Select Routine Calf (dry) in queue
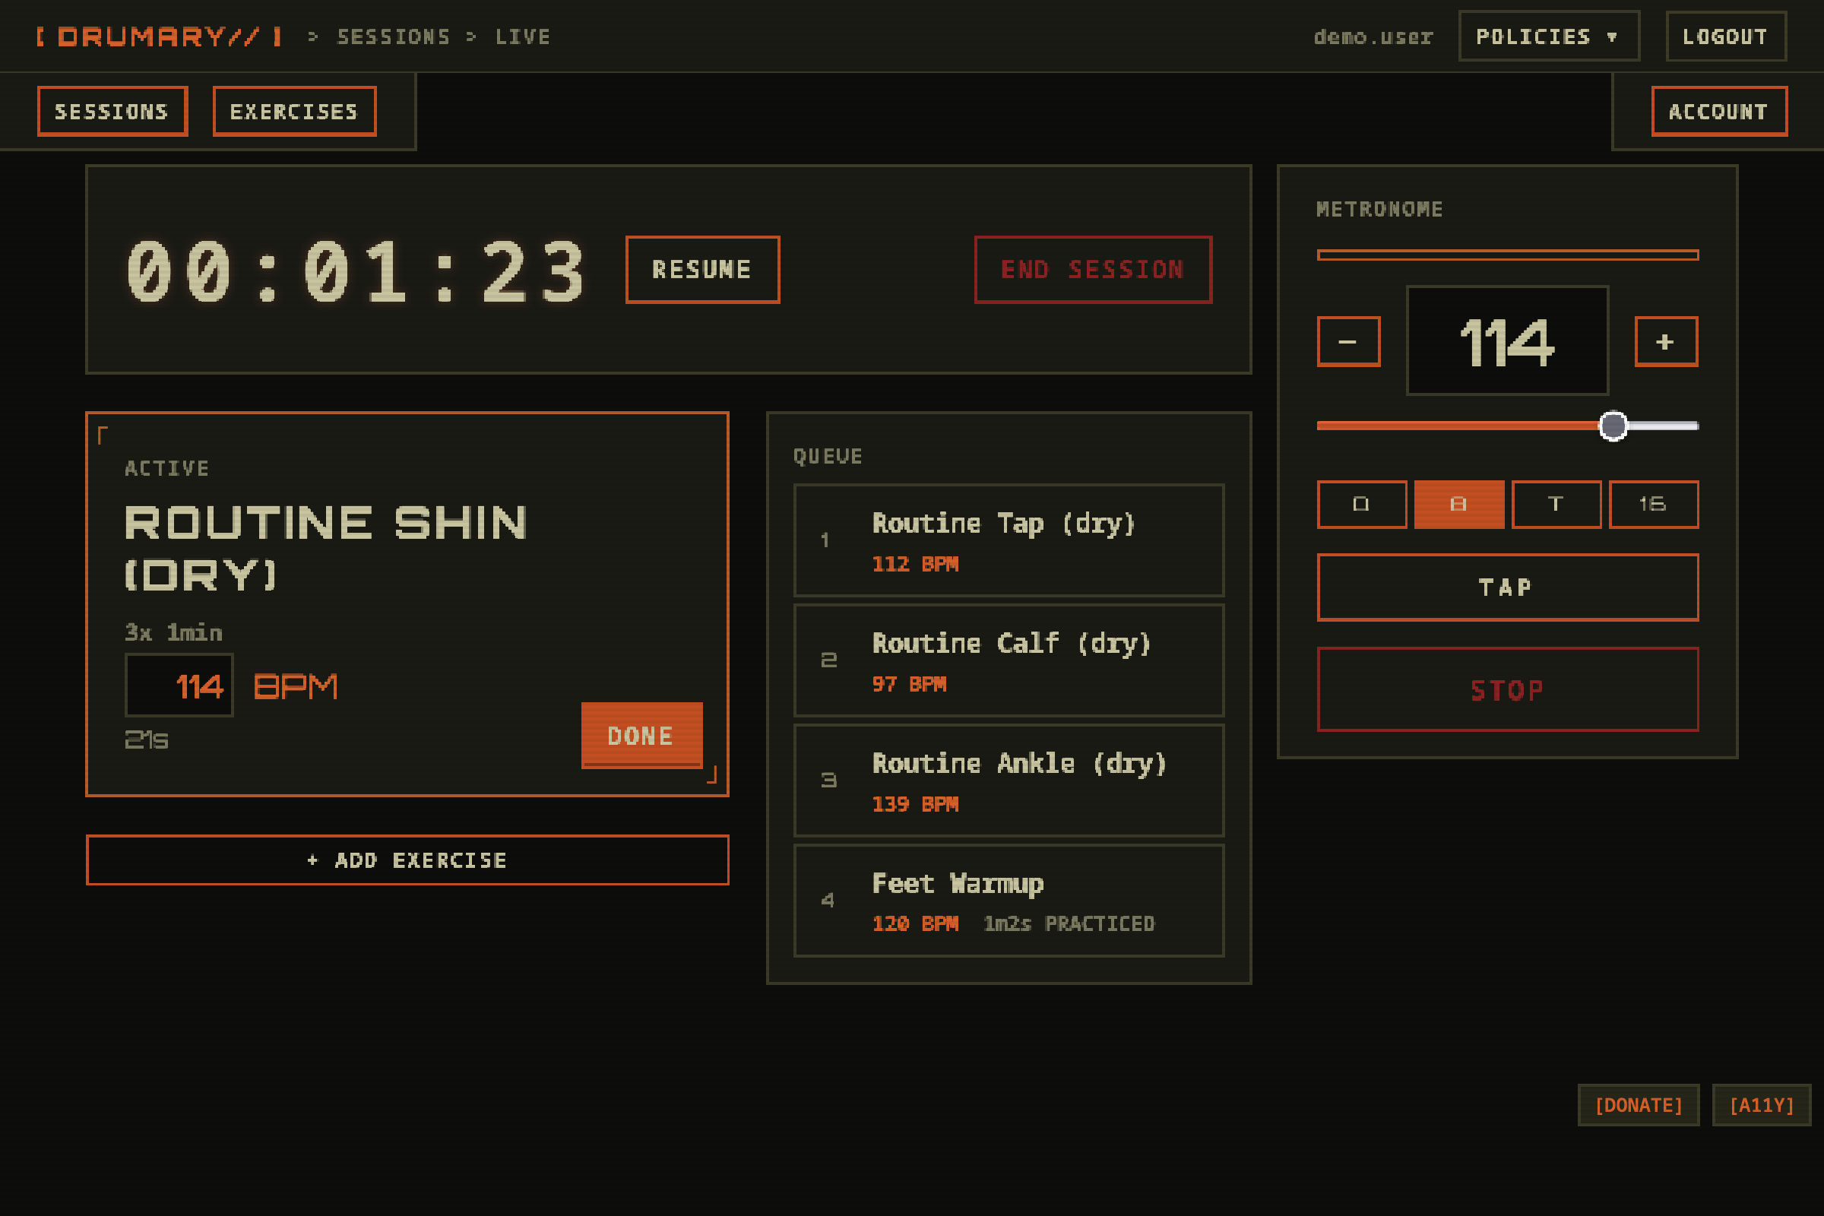This screenshot has width=1824, height=1216. pyautogui.click(x=1009, y=660)
